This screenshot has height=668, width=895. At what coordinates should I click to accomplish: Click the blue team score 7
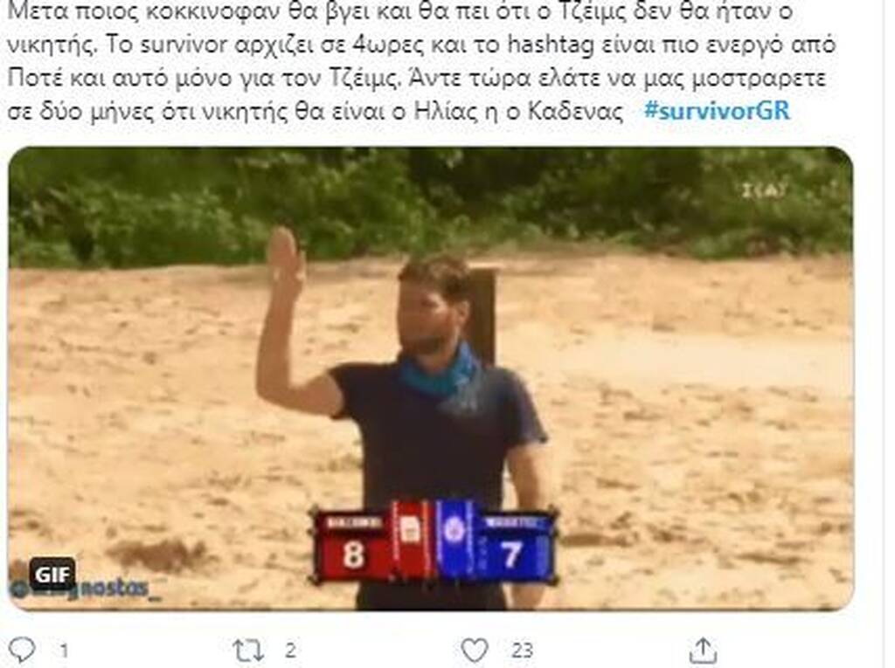point(511,554)
